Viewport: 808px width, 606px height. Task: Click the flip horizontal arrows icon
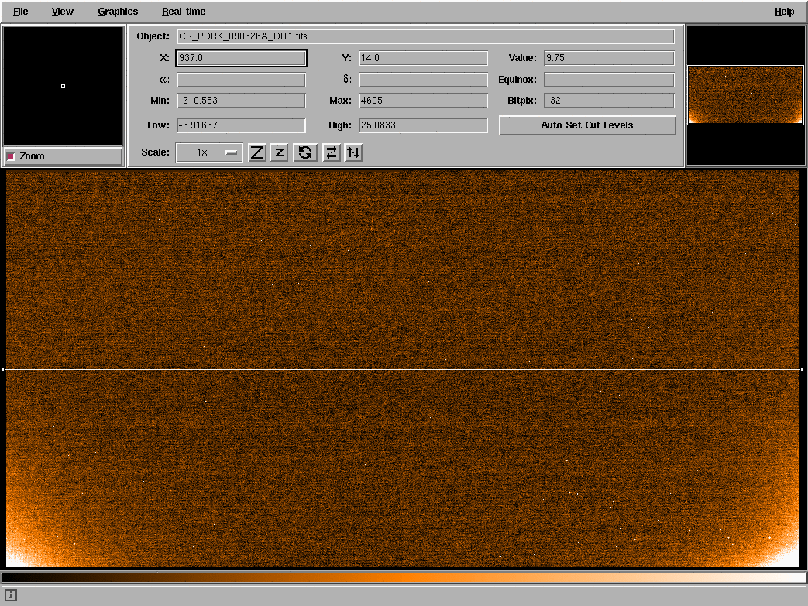pos(332,152)
